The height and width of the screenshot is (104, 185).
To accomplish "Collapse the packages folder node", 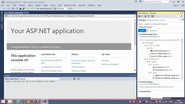I will (x=143, y=43).
